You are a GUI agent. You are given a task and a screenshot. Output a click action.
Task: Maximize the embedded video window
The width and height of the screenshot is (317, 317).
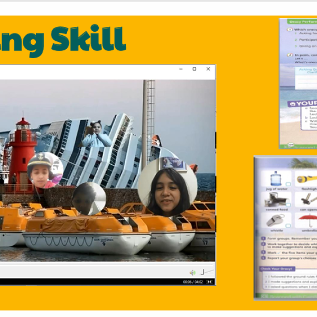point(194,69)
